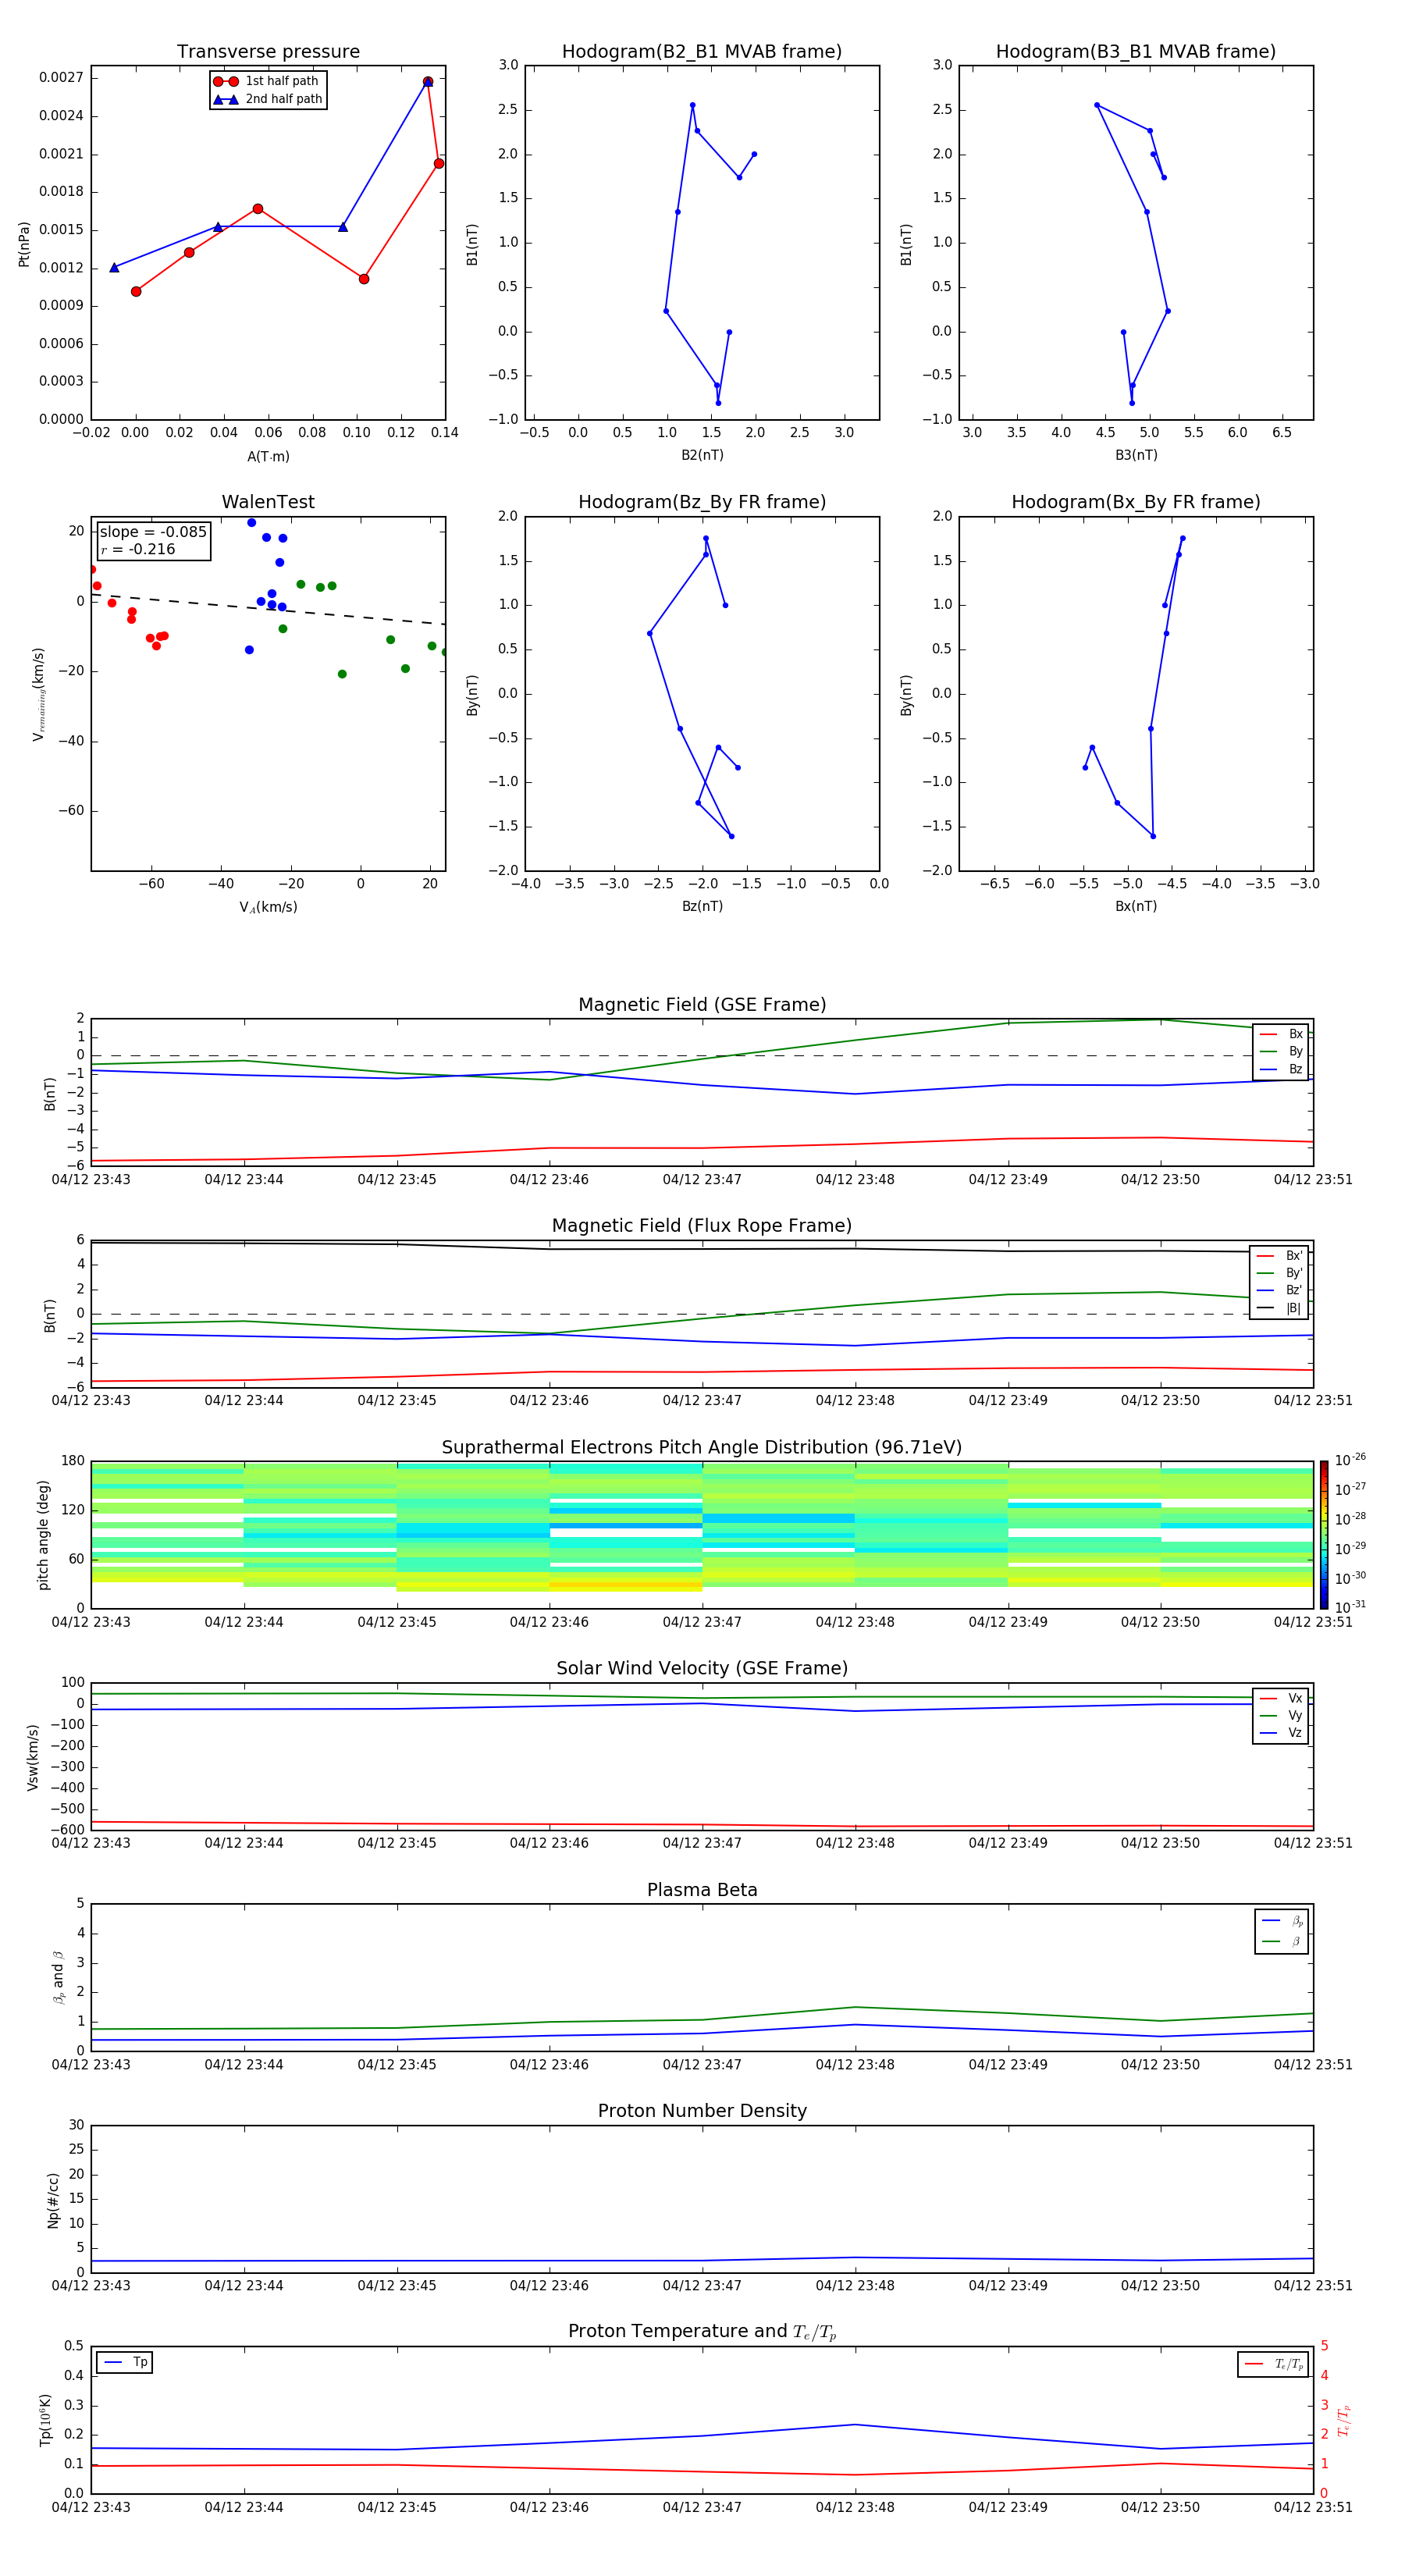This screenshot has height=2576, width=1405.
Task: Select the '1st half path' legend entry
Action: (x=267, y=81)
